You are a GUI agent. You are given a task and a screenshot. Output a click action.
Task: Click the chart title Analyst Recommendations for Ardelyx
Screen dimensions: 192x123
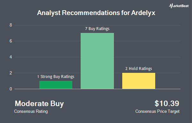pos(96,13)
